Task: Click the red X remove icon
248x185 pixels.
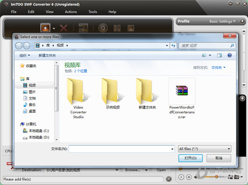Action: 64,28
